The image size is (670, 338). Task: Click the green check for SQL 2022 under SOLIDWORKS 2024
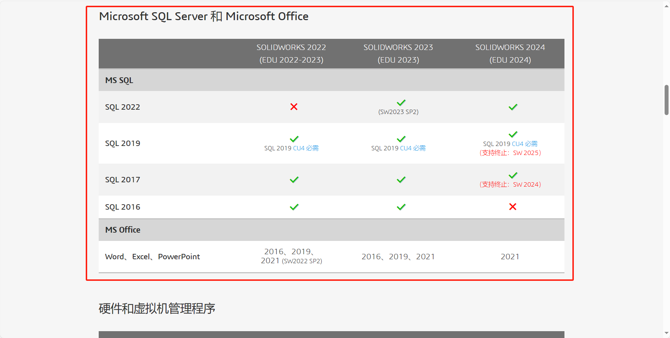pyautogui.click(x=513, y=107)
